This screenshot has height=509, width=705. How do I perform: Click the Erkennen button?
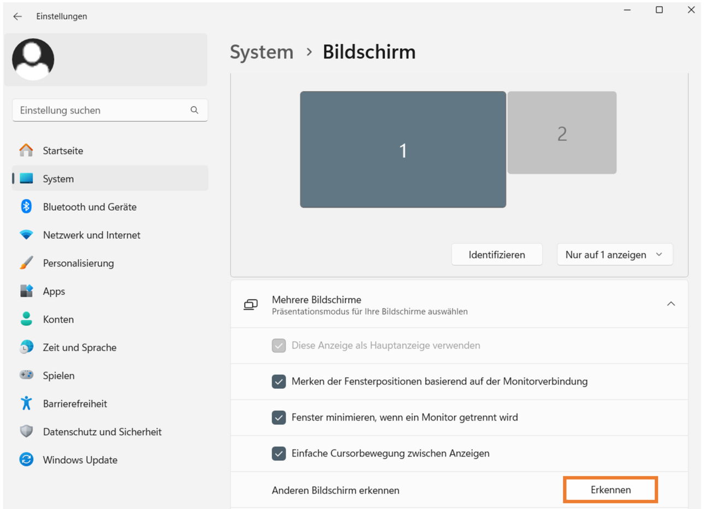point(610,490)
